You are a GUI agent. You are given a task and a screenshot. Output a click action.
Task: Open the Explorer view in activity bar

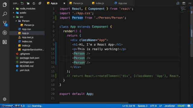click(x=5, y=5)
